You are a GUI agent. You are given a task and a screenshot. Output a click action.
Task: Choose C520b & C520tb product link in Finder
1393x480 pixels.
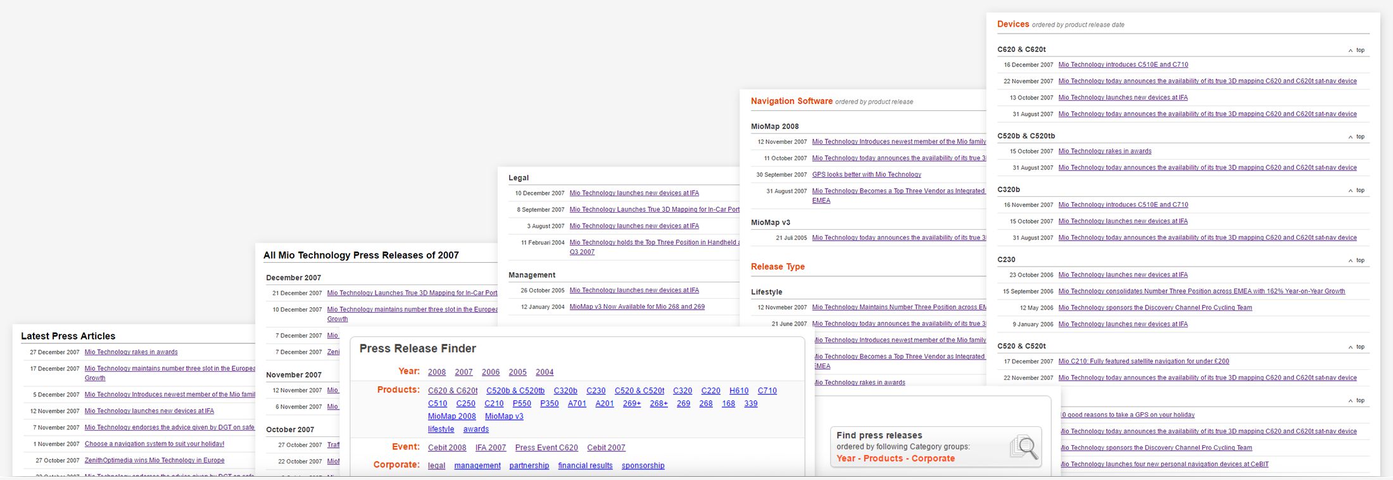(x=515, y=391)
